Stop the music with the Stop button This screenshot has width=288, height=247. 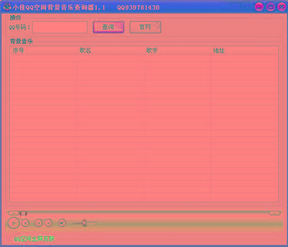[x=26, y=223]
